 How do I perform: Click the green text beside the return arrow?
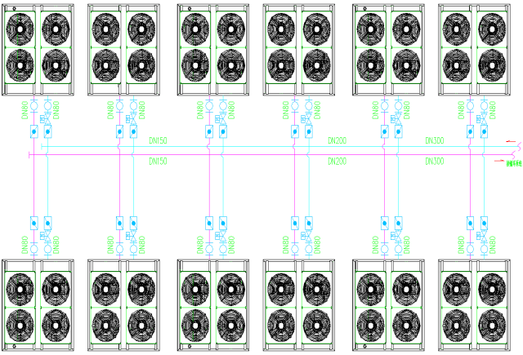click(x=514, y=164)
